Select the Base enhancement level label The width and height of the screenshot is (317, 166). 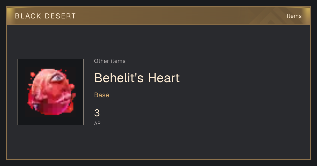(102, 95)
